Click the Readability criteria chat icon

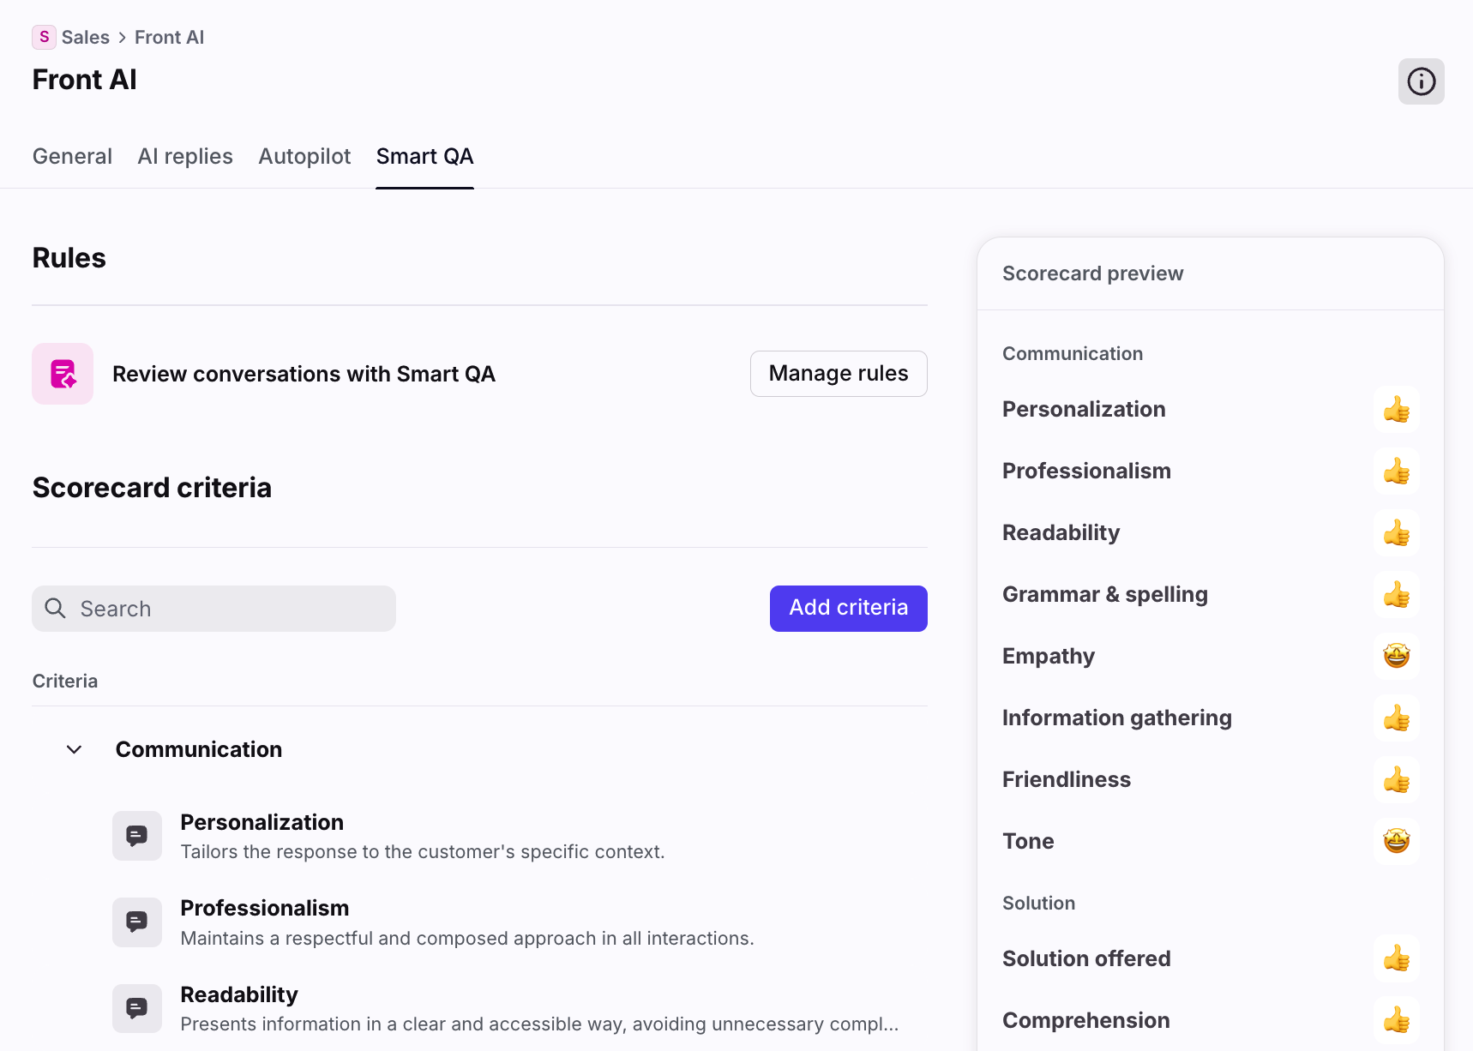pos(137,1008)
